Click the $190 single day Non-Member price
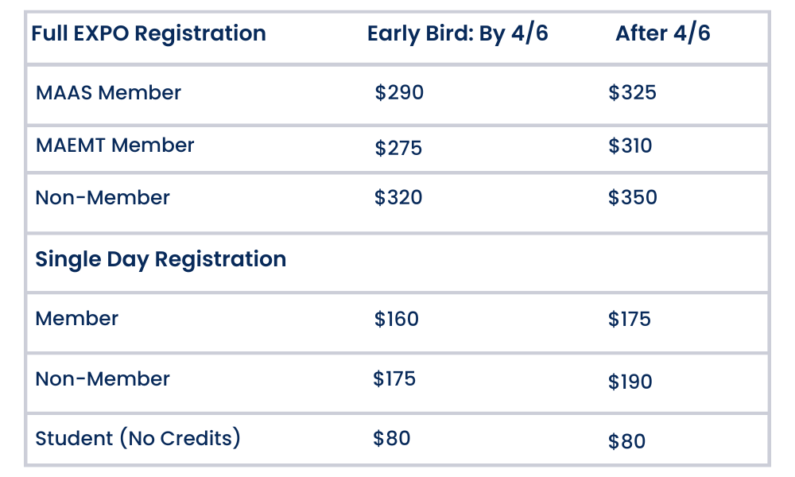The width and height of the screenshot is (795, 477). point(630,382)
